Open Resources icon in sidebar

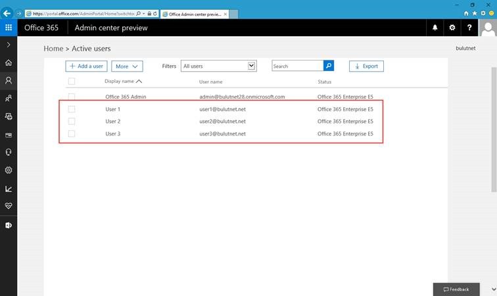tap(9, 116)
